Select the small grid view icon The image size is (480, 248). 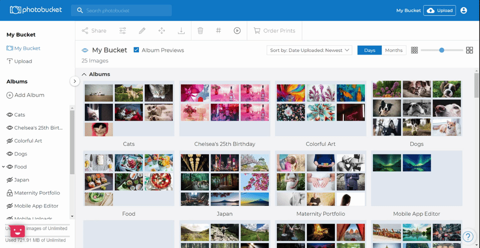pyautogui.click(x=414, y=50)
